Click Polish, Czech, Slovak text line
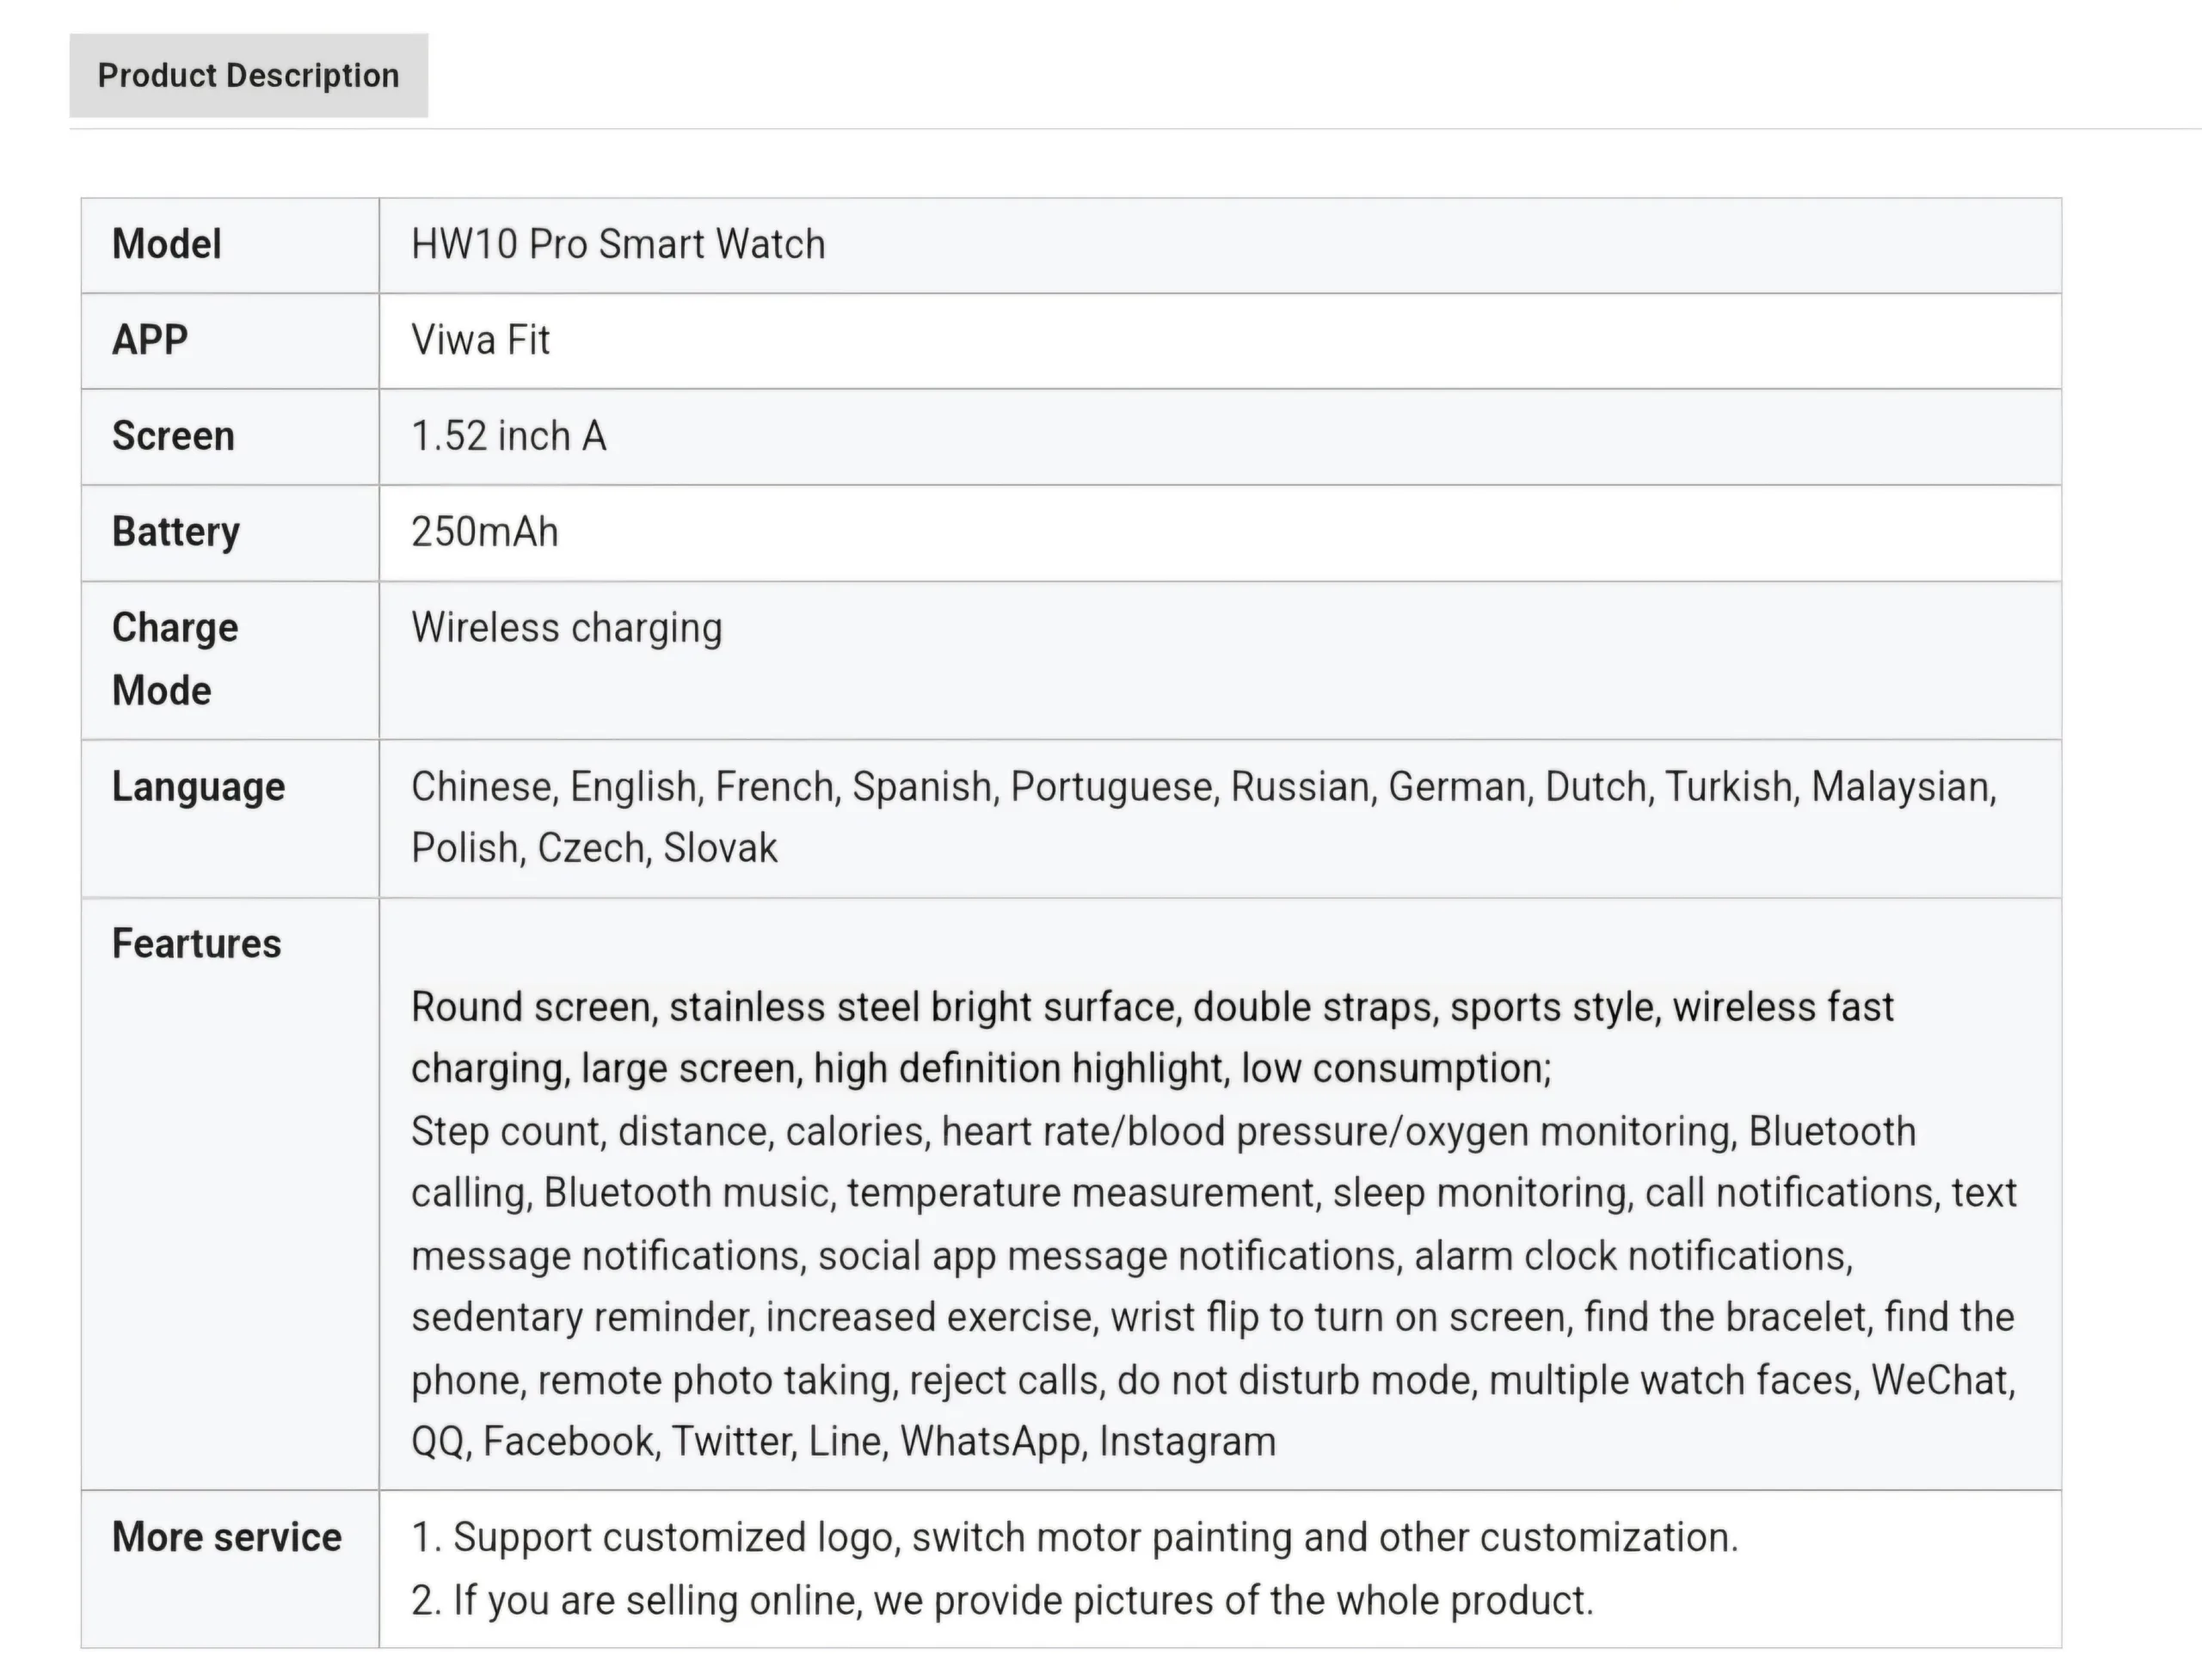 (594, 848)
